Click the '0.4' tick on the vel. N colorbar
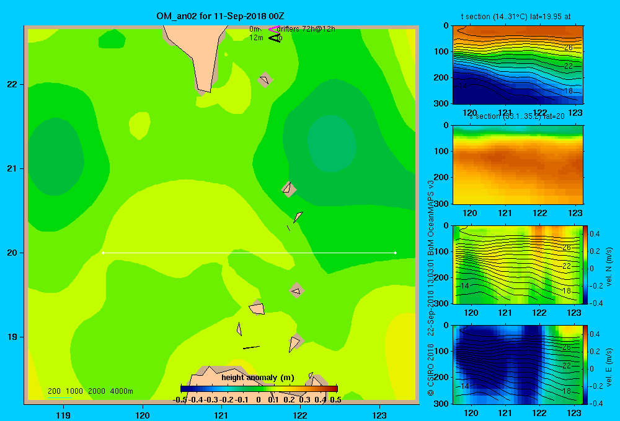The image size is (620, 421). [x=595, y=234]
